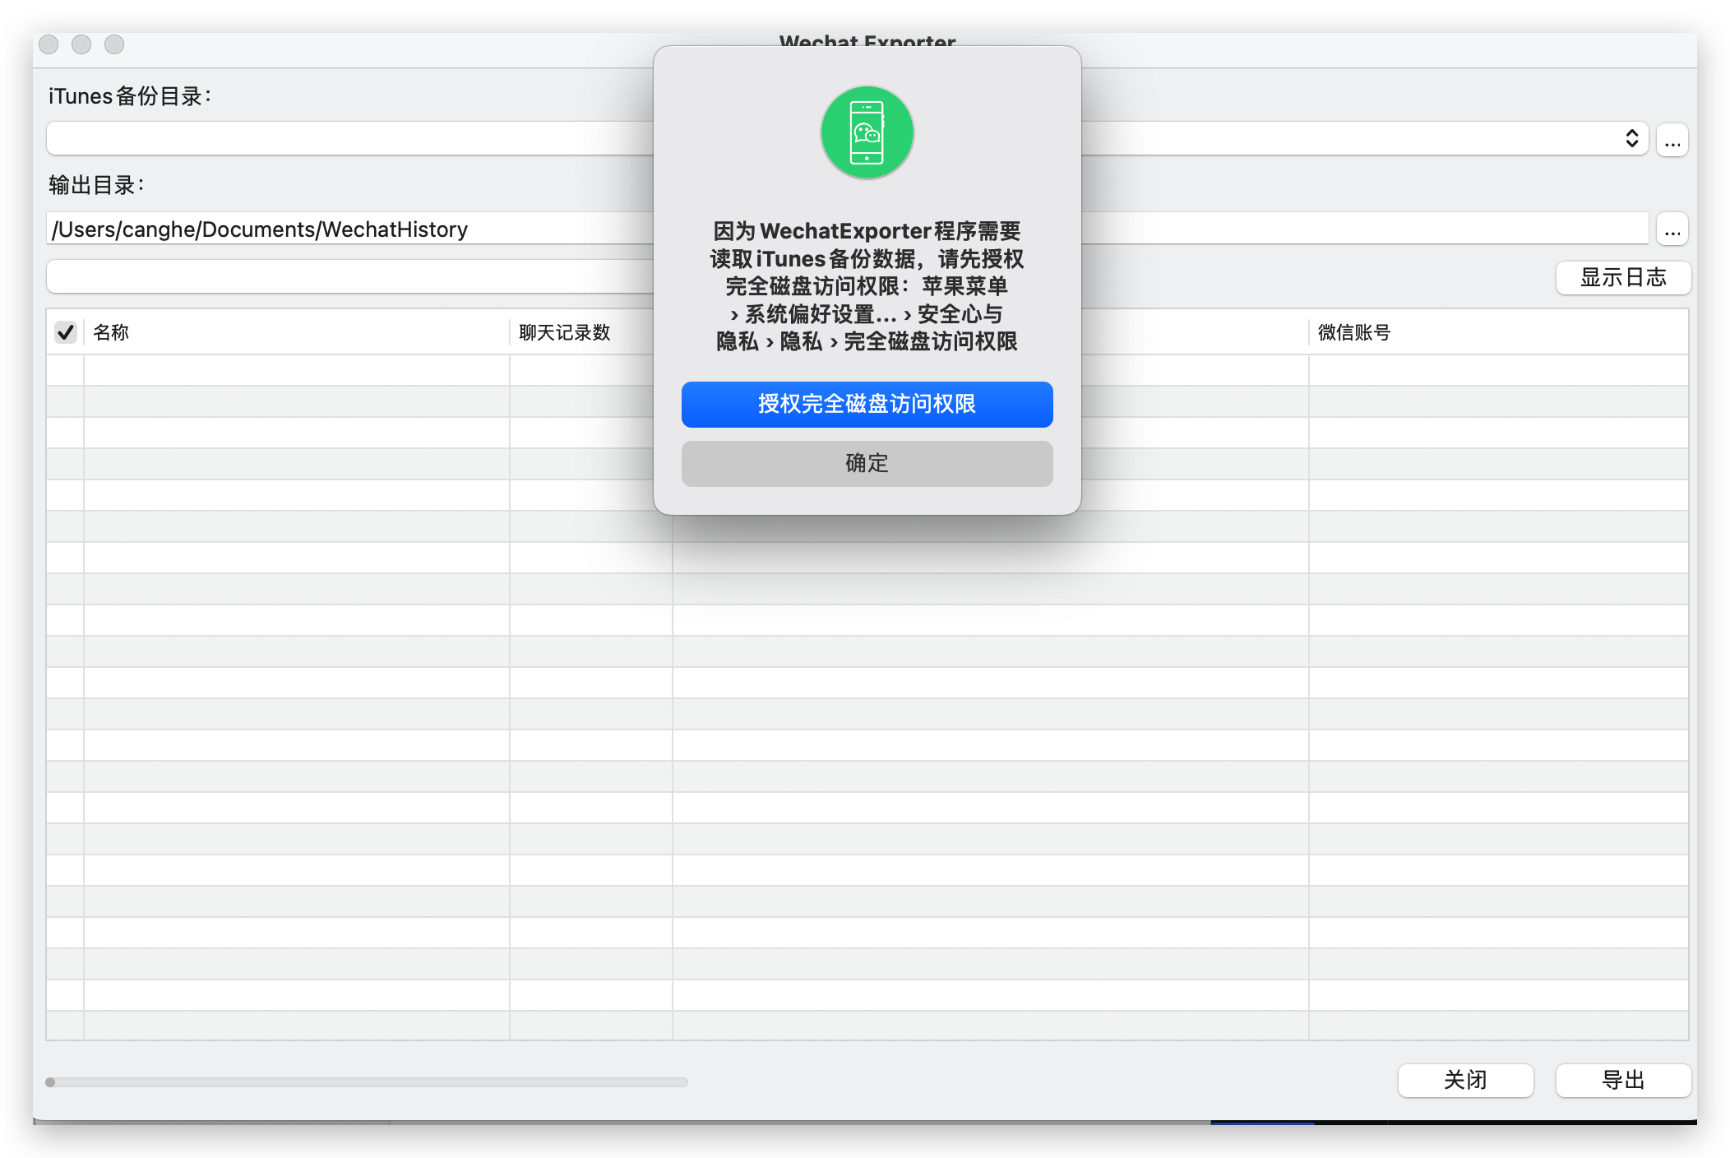1730x1158 pixels.
Task: Browse for iTunes backup folder ellipsis button
Action: (x=1672, y=141)
